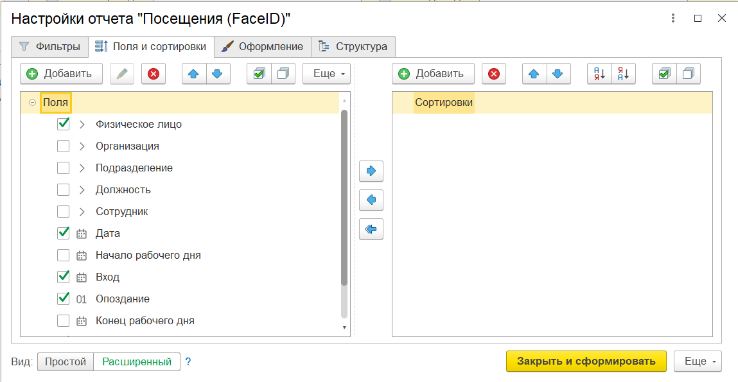Screen dimensions: 738x382
Task: Click check all fields icon
Action: pyautogui.click(x=258, y=74)
